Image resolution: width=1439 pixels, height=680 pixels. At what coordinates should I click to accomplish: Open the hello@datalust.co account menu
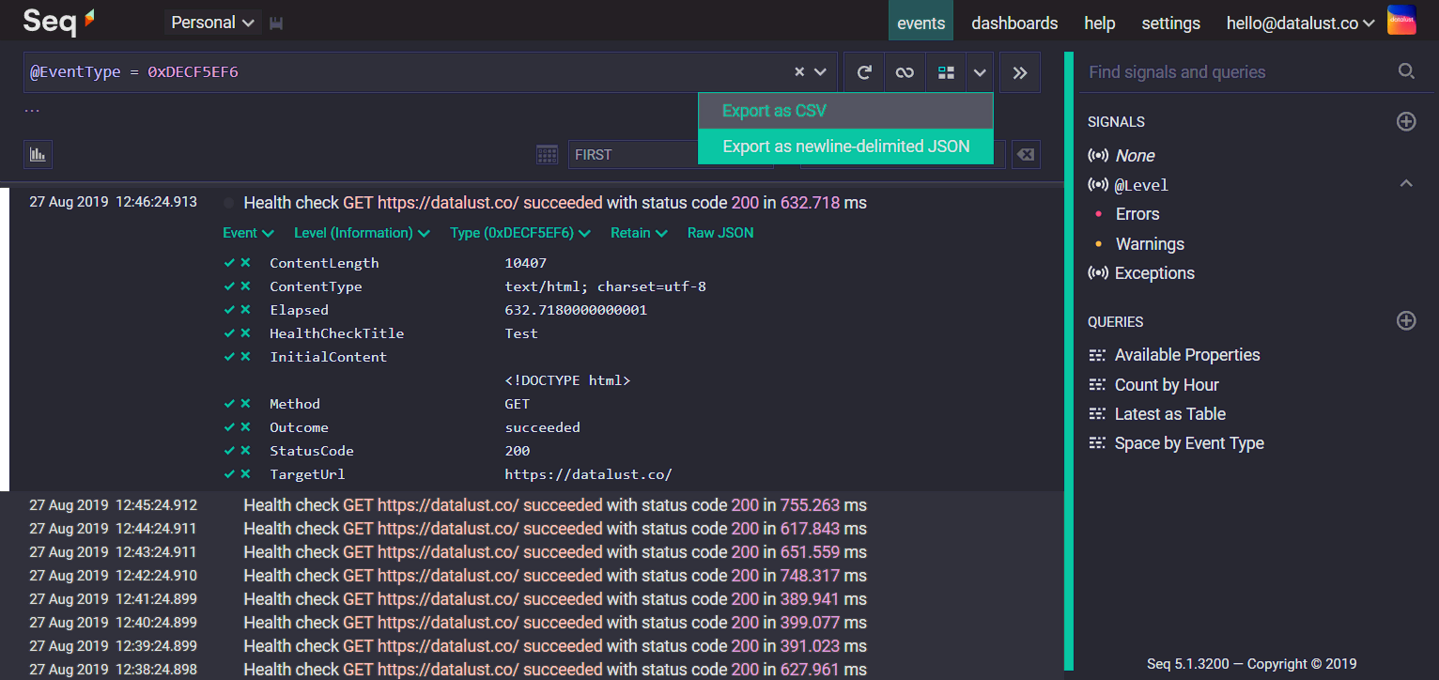click(x=1300, y=23)
